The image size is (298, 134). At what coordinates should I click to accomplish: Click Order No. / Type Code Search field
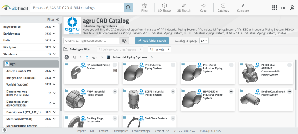(x=92, y=41)
